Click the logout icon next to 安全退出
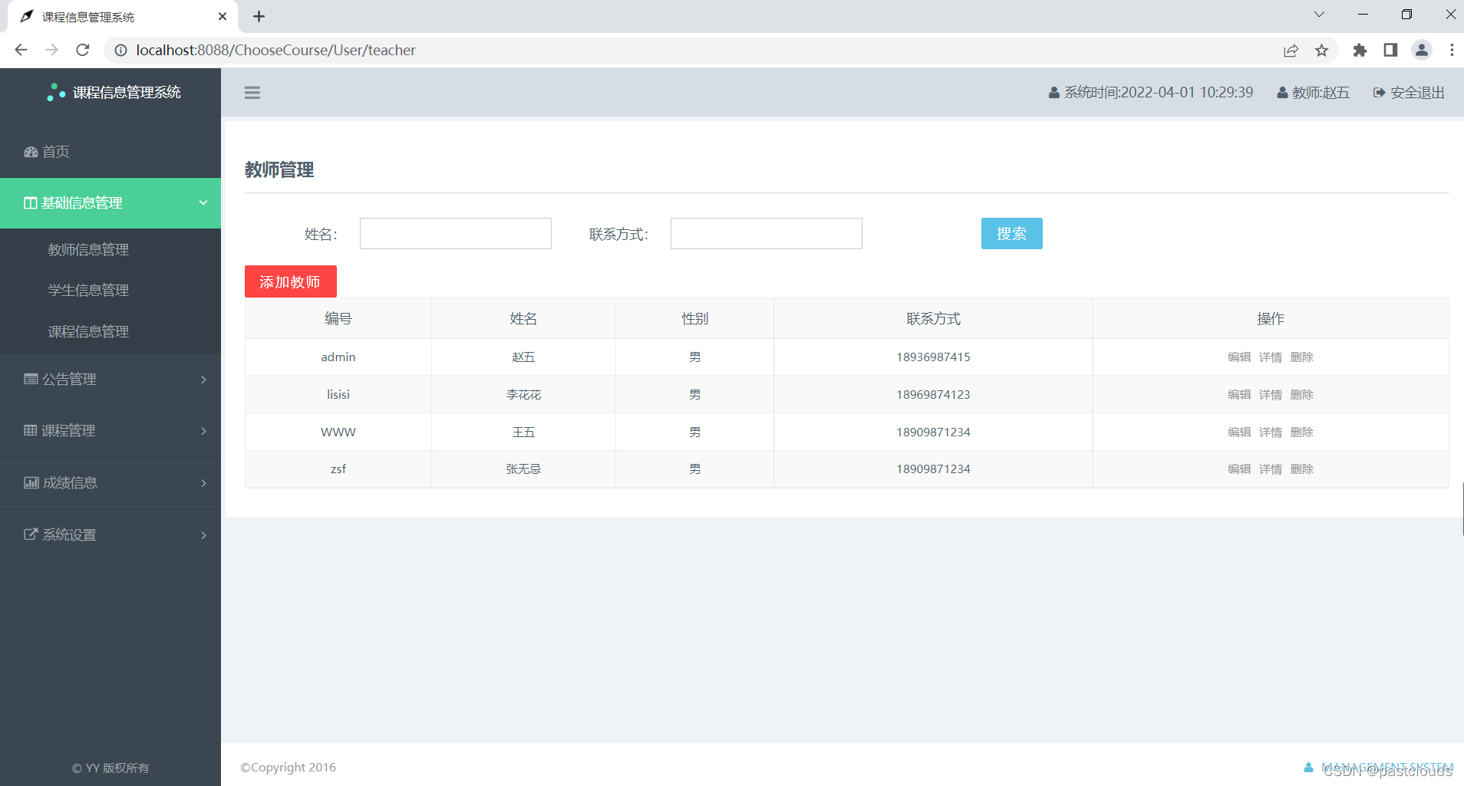Viewport: 1464px width, 786px height. pyautogui.click(x=1379, y=92)
